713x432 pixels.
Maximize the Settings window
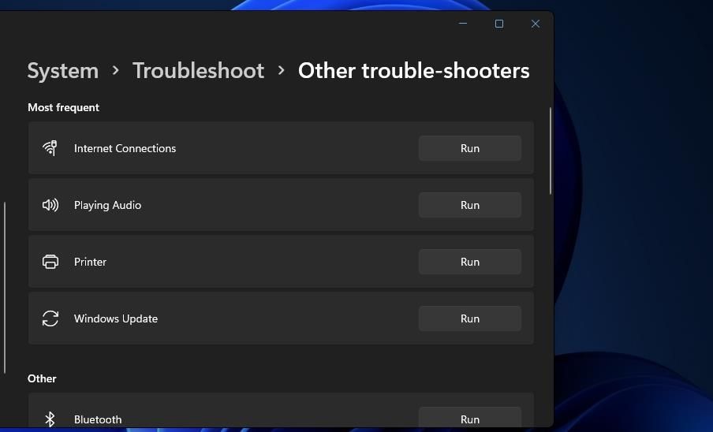pyautogui.click(x=499, y=24)
